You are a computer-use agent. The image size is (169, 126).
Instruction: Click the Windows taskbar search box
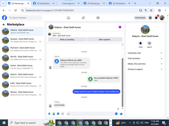[32, 123]
